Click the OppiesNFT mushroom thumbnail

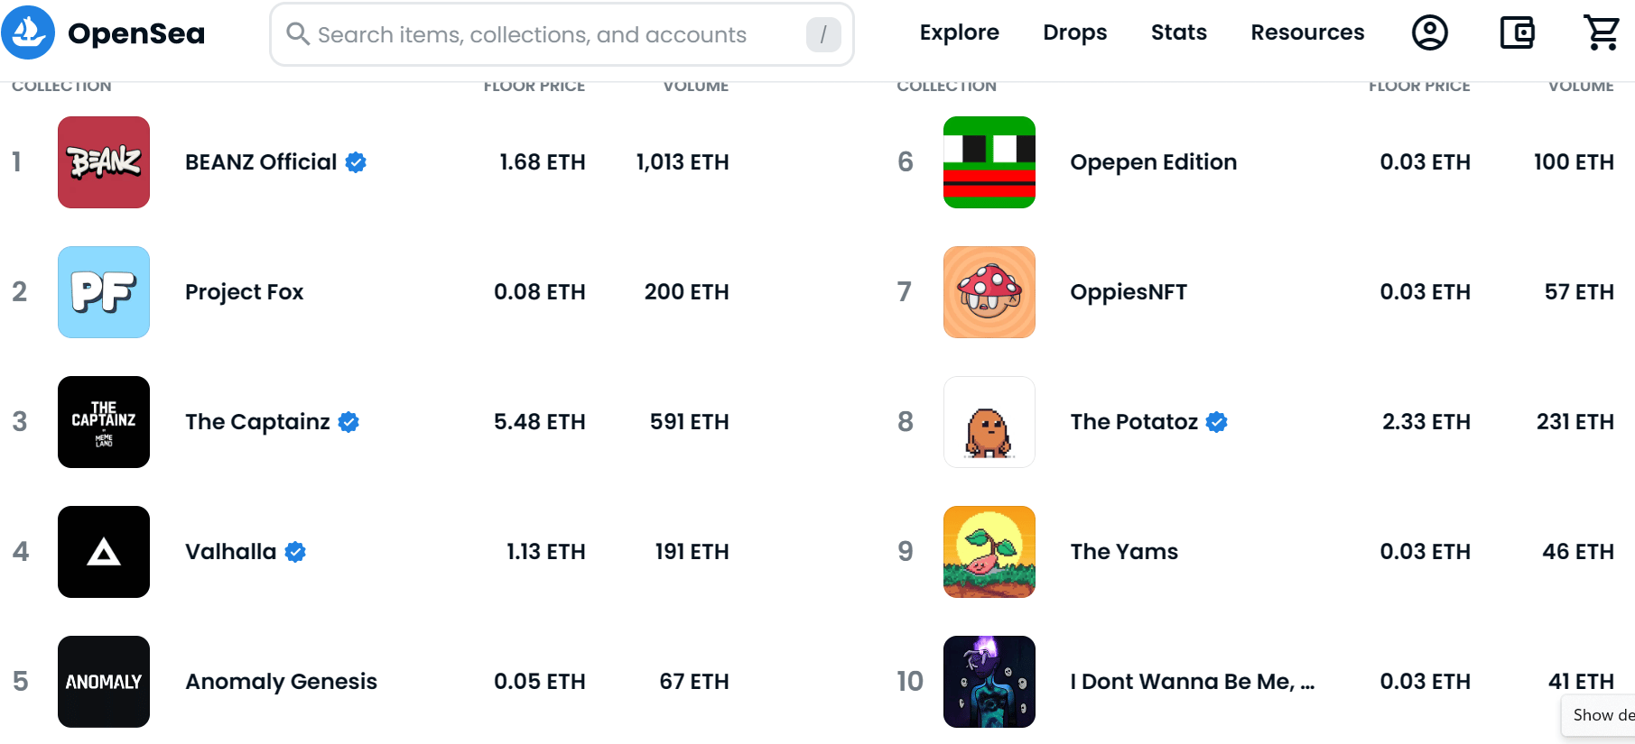(989, 292)
